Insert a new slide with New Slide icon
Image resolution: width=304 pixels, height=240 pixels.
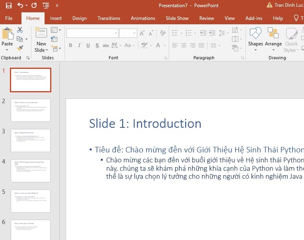pyautogui.click(x=41, y=32)
